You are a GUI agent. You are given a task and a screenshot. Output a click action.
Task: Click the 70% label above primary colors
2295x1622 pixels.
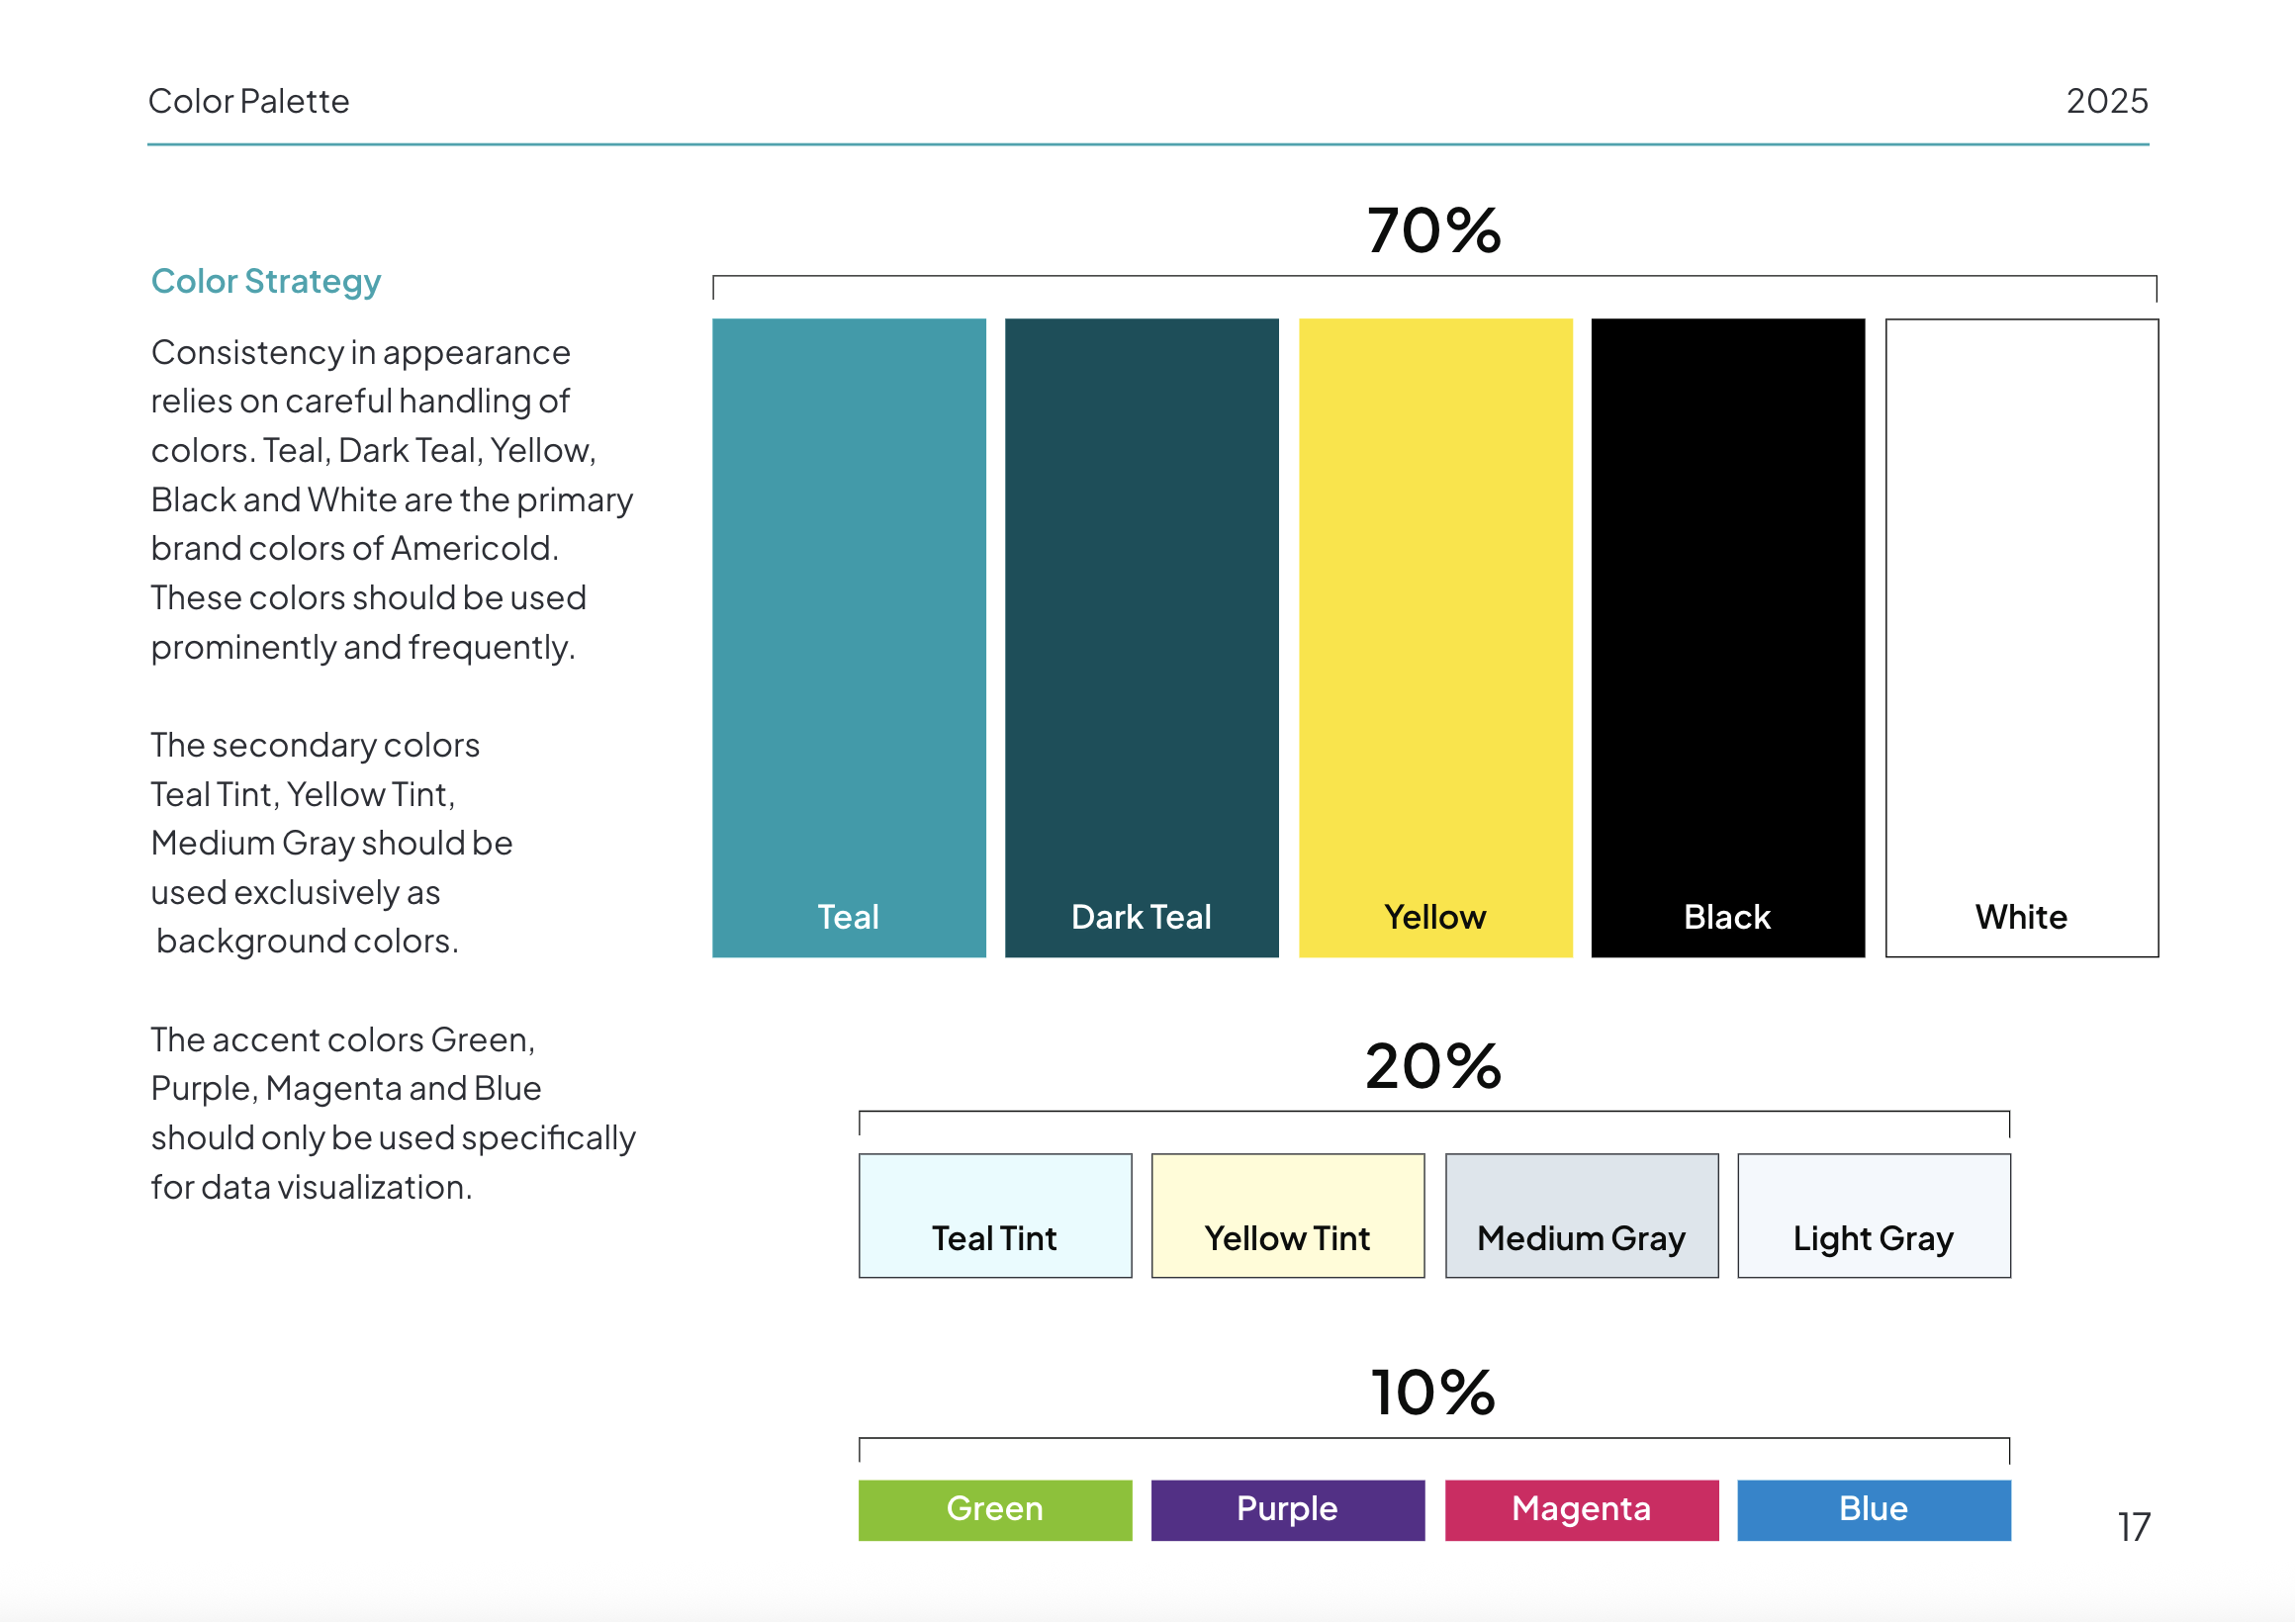(1434, 230)
